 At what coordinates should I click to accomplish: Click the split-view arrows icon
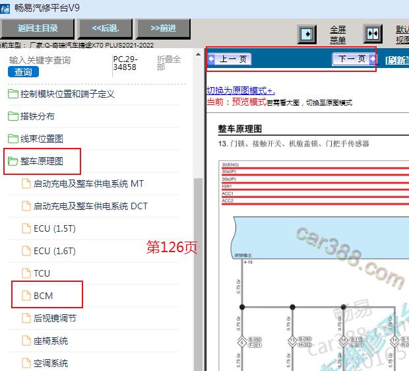(373, 34)
